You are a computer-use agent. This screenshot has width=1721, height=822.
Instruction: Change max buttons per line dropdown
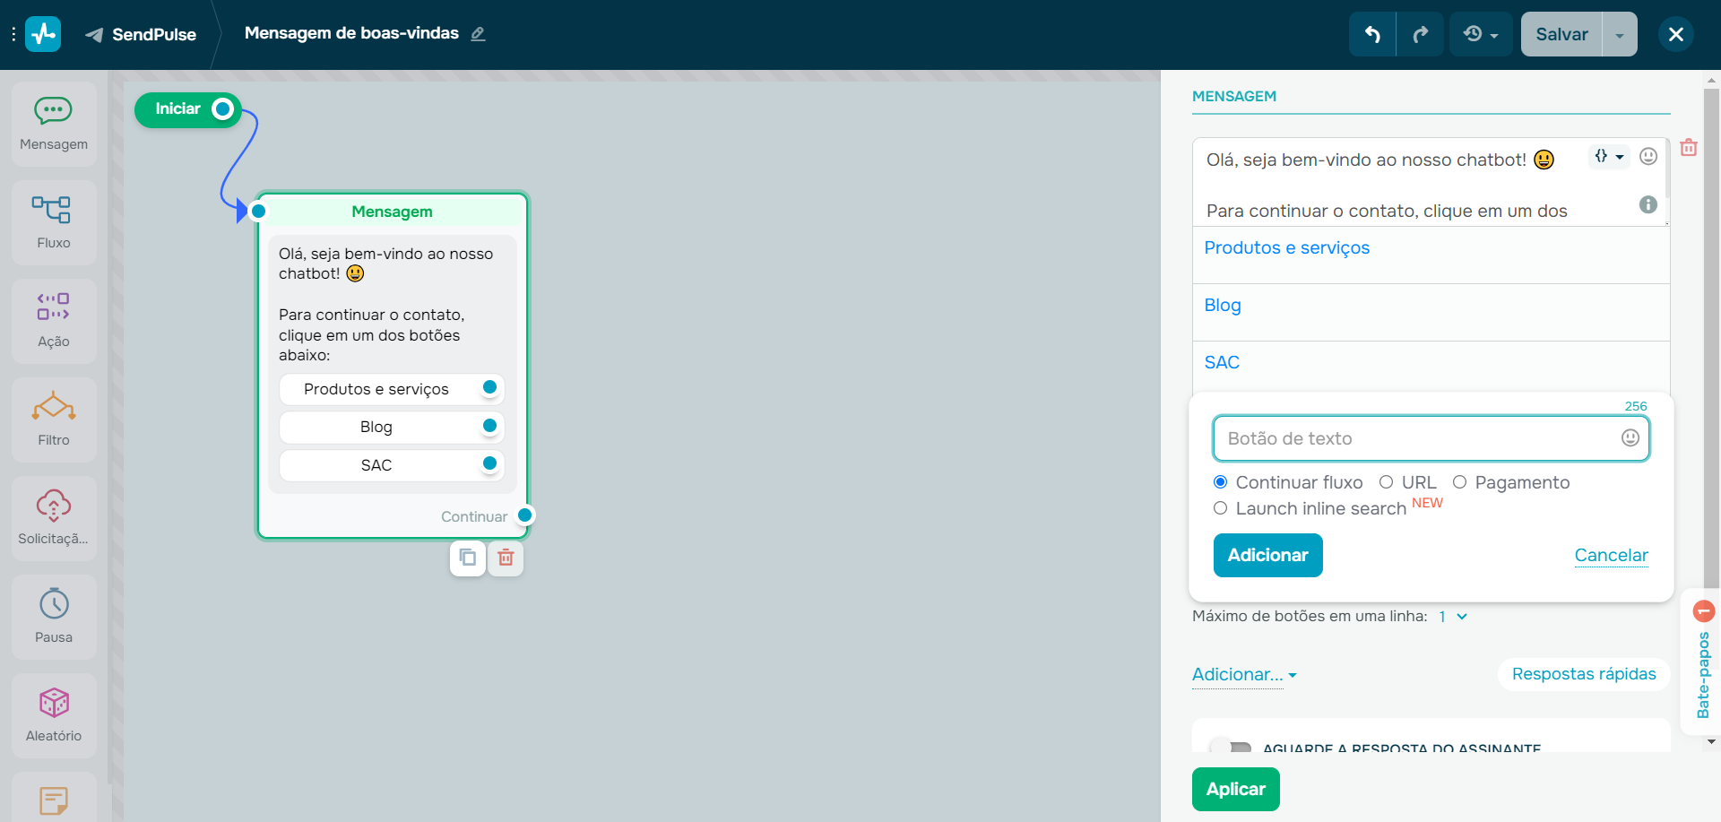[x=1452, y=617]
